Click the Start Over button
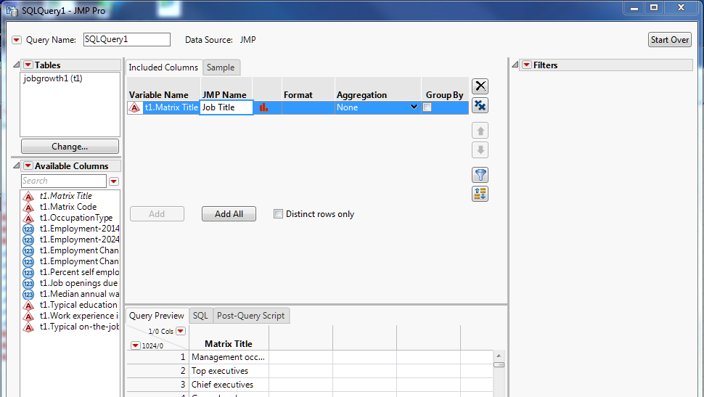The image size is (704, 397). coord(669,39)
